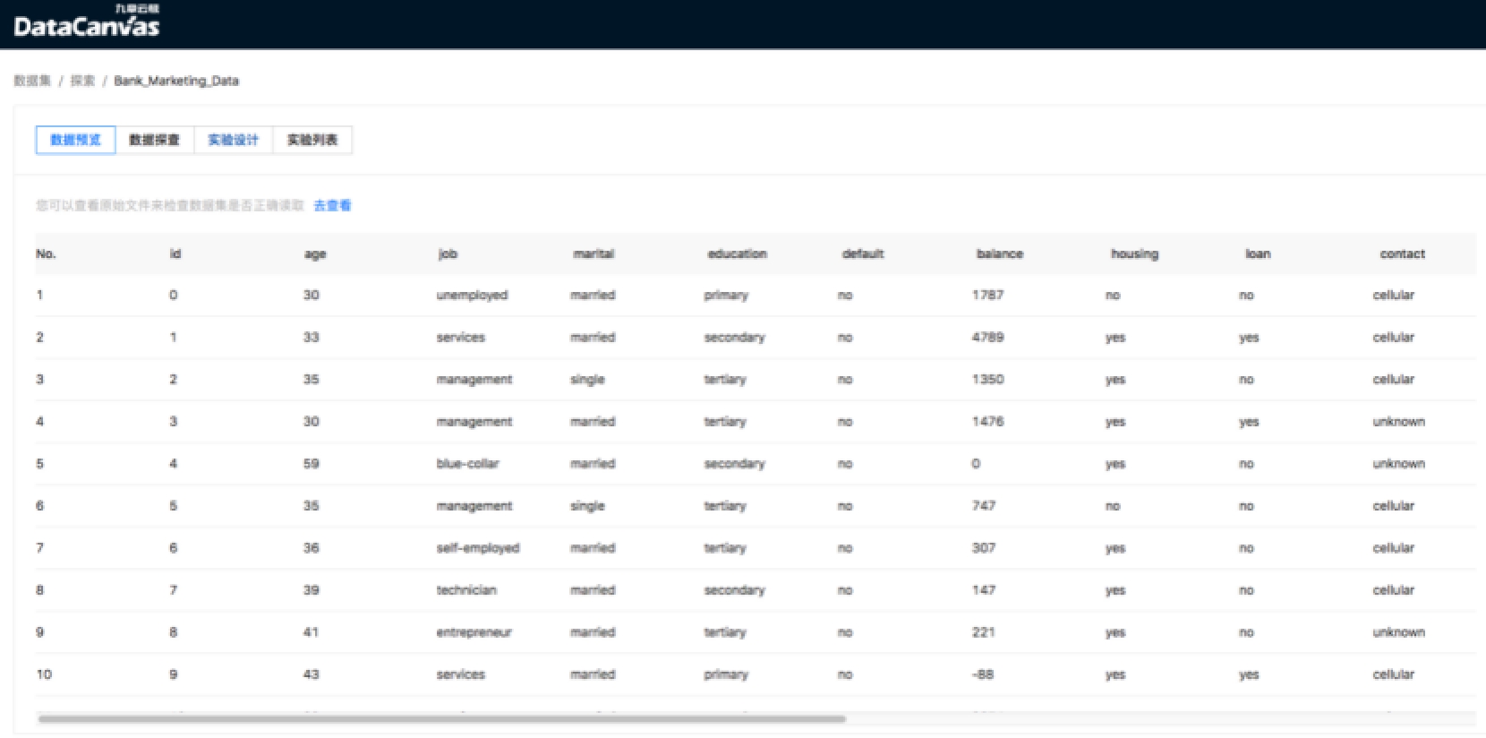The image size is (1486, 738).
Task: Select balance value -88
Action: [983, 674]
